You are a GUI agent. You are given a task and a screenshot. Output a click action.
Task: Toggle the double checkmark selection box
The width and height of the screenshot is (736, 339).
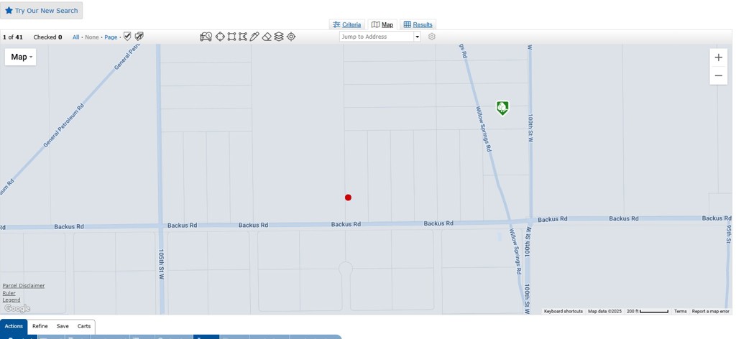(x=139, y=37)
